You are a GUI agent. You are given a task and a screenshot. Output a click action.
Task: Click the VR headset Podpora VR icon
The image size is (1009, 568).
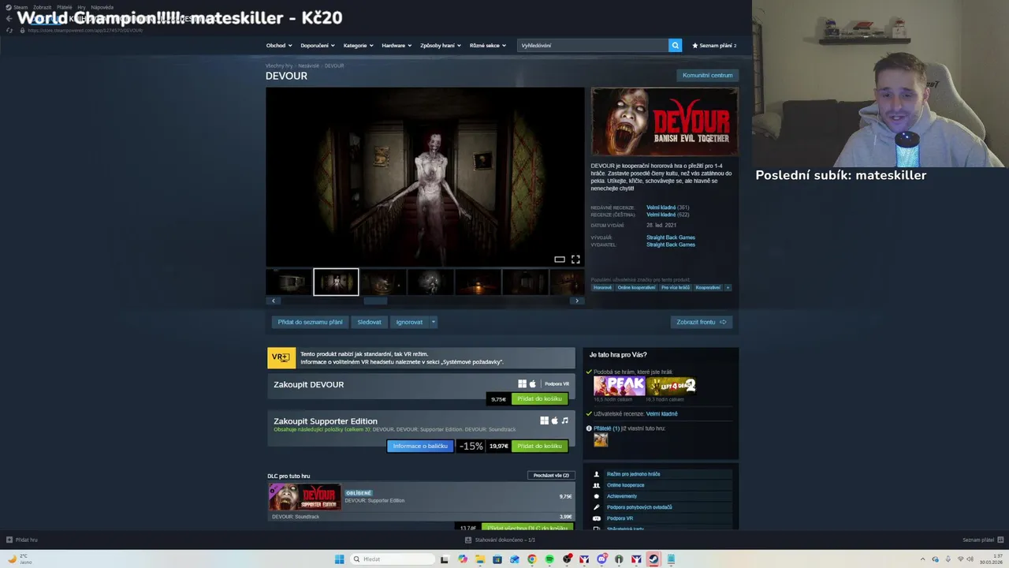pyautogui.click(x=597, y=518)
